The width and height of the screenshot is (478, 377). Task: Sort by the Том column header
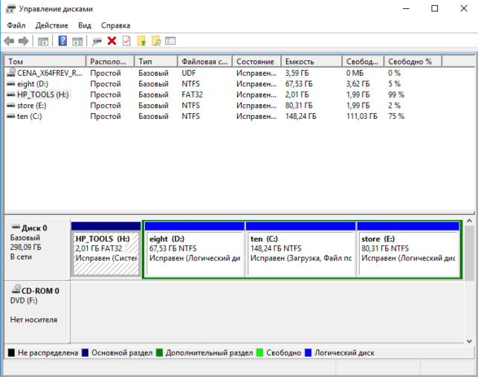(x=45, y=62)
